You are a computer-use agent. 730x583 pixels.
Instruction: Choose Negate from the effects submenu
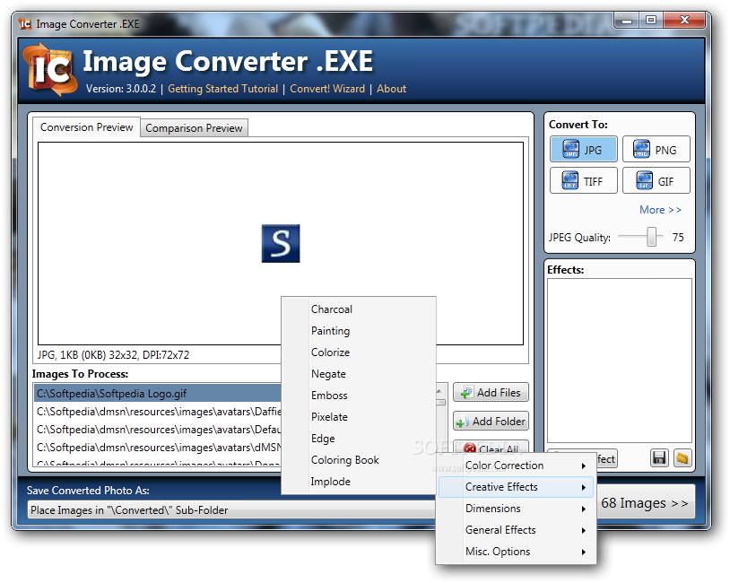[359, 374]
